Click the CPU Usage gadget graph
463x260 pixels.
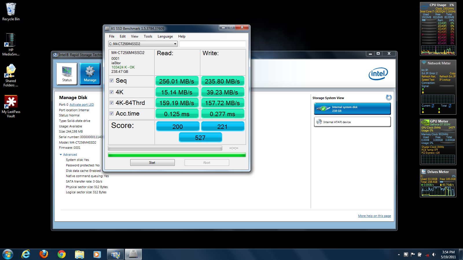click(x=438, y=50)
